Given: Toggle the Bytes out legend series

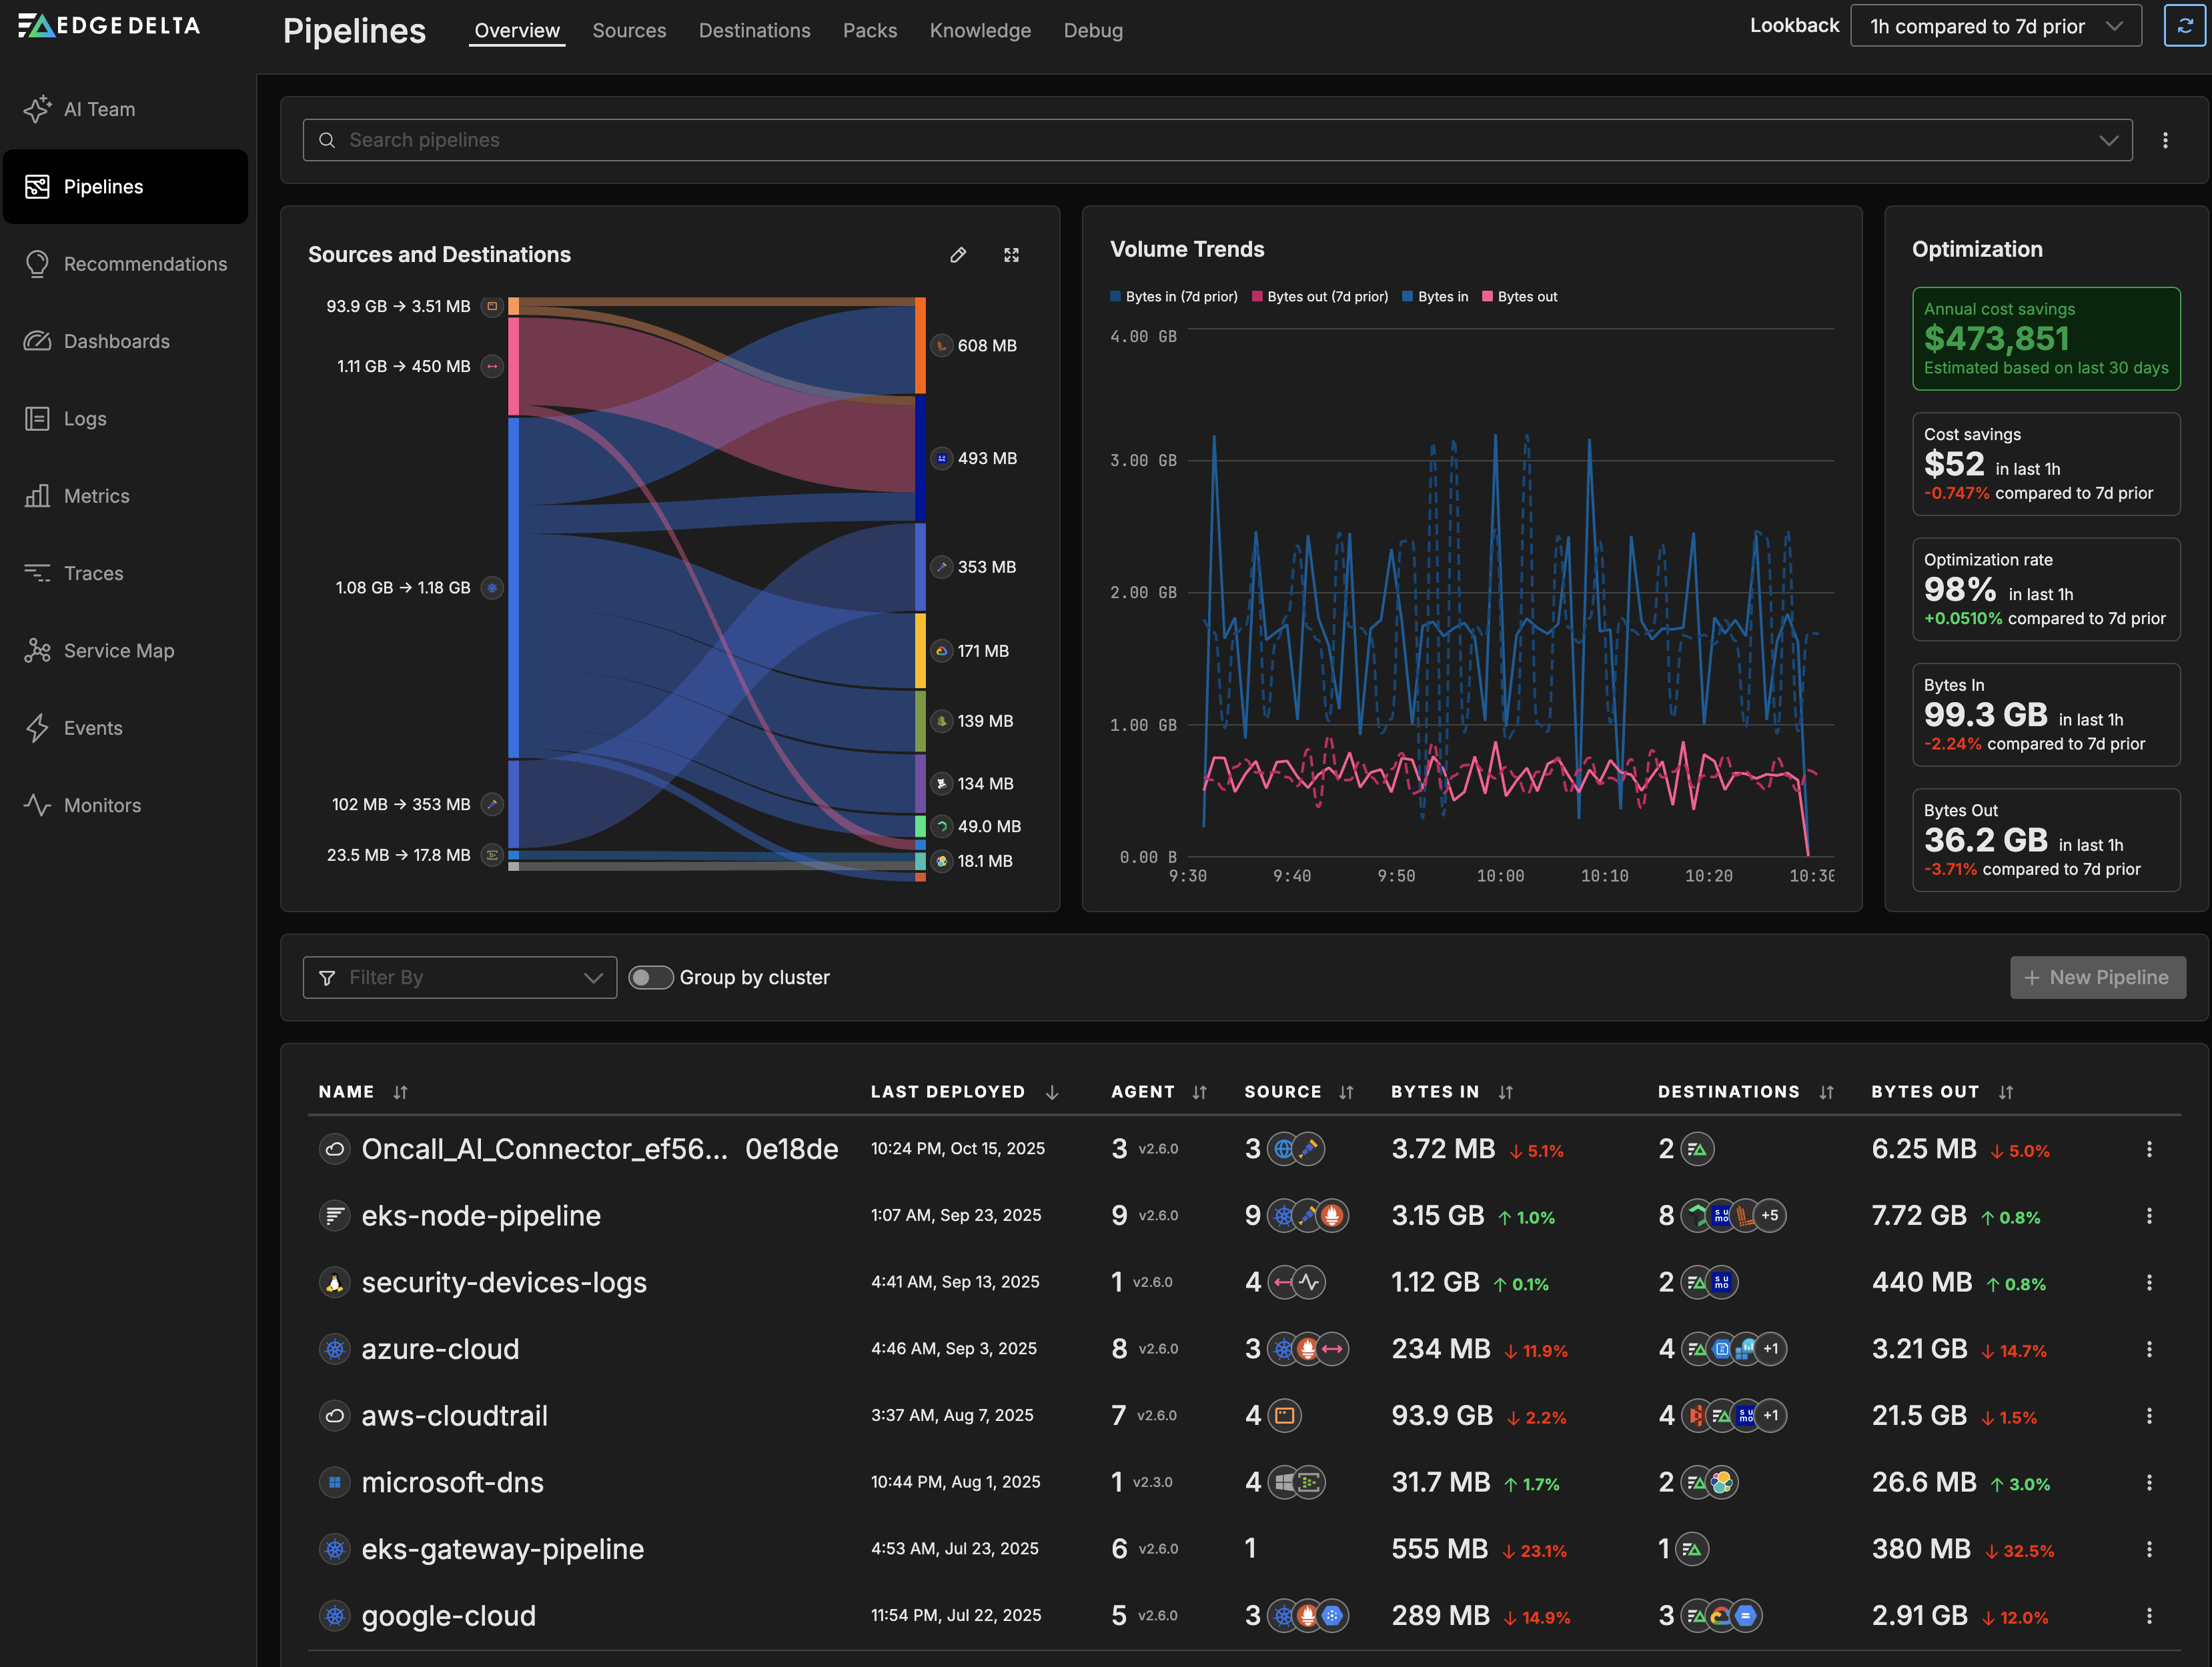Looking at the screenshot, I should pyautogui.click(x=1519, y=297).
